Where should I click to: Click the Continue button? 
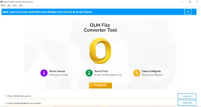tap(100, 85)
